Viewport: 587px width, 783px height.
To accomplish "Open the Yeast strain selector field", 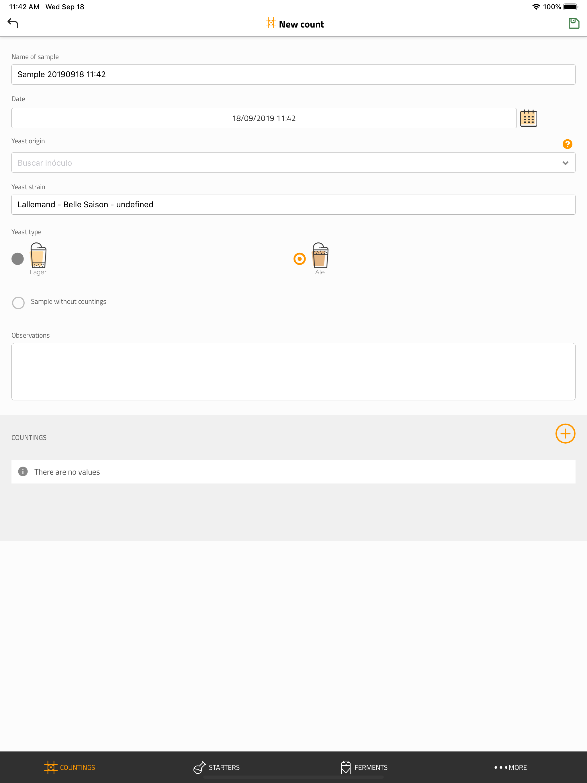I will click(293, 205).
